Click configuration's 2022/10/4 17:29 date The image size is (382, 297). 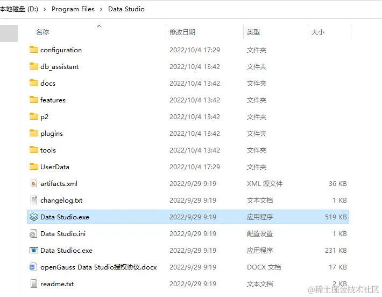195,50
